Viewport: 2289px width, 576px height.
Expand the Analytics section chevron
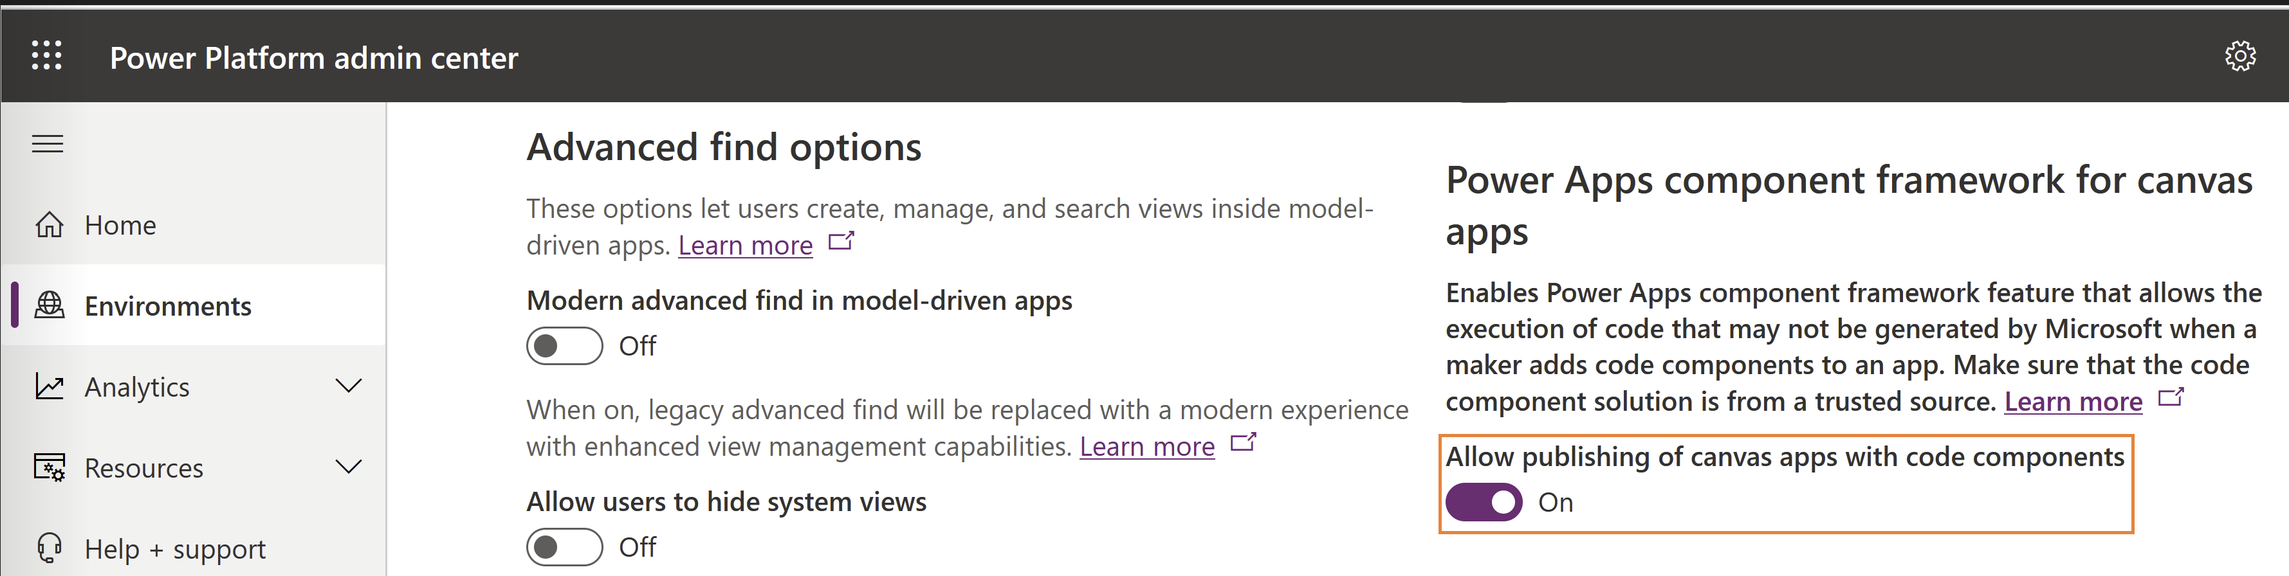coord(349,386)
